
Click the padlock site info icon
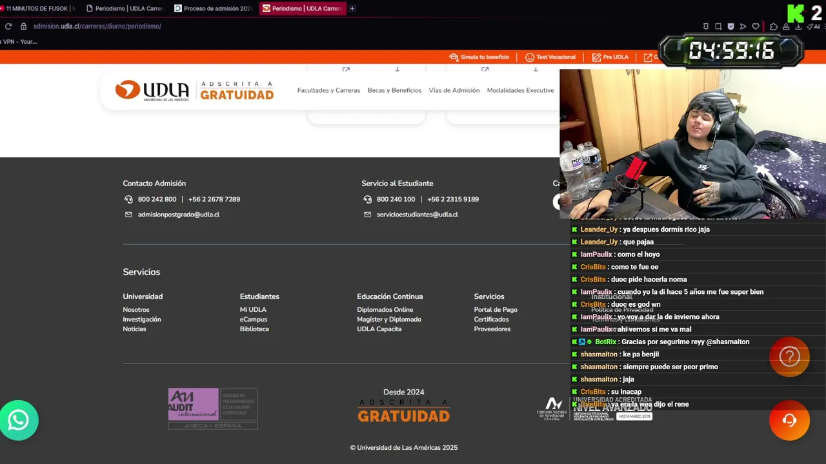click(x=23, y=26)
